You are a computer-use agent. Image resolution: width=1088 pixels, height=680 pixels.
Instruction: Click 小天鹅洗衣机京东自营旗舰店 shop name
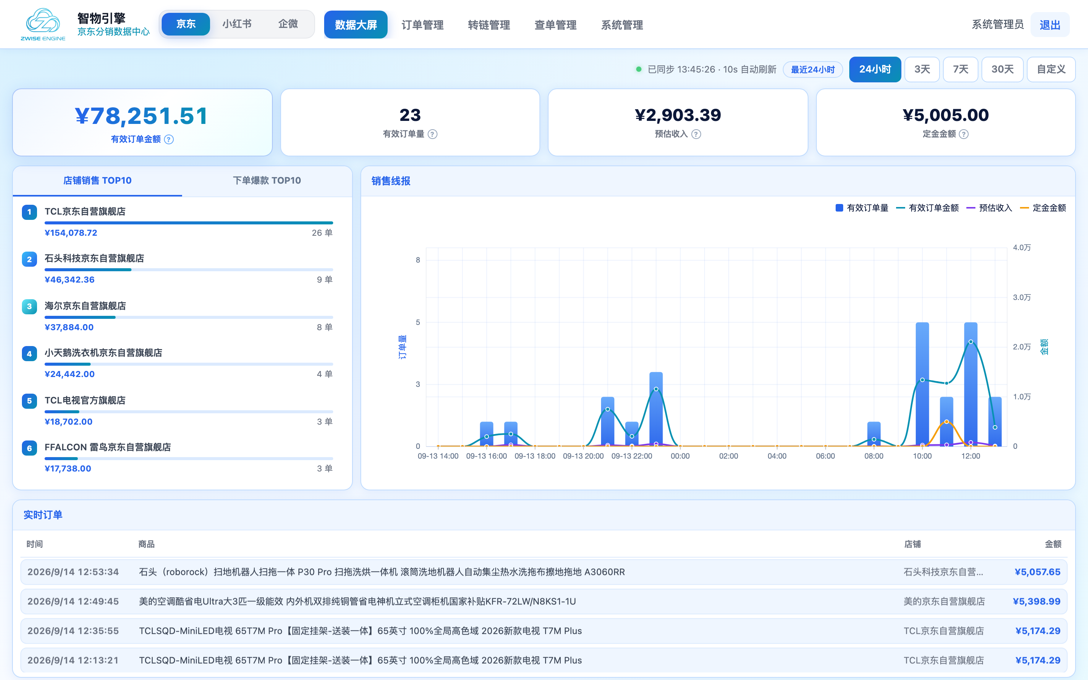tap(104, 353)
